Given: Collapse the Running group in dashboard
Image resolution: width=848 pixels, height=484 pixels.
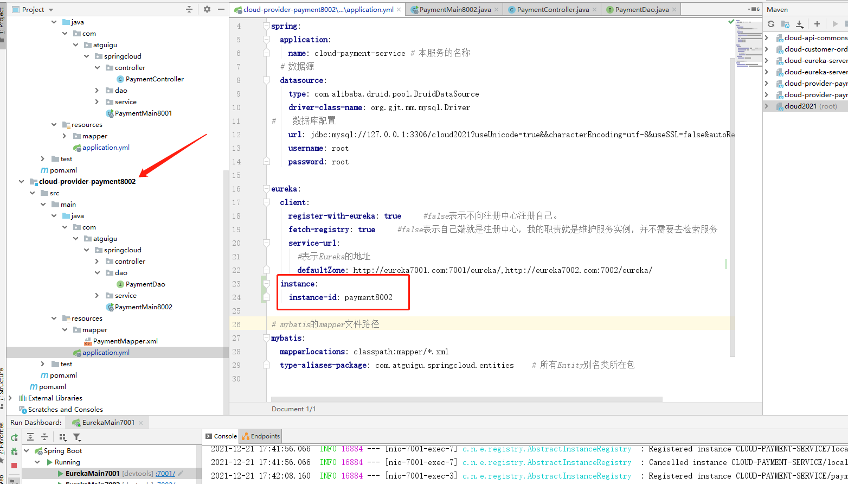Looking at the screenshot, I should [37, 462].
